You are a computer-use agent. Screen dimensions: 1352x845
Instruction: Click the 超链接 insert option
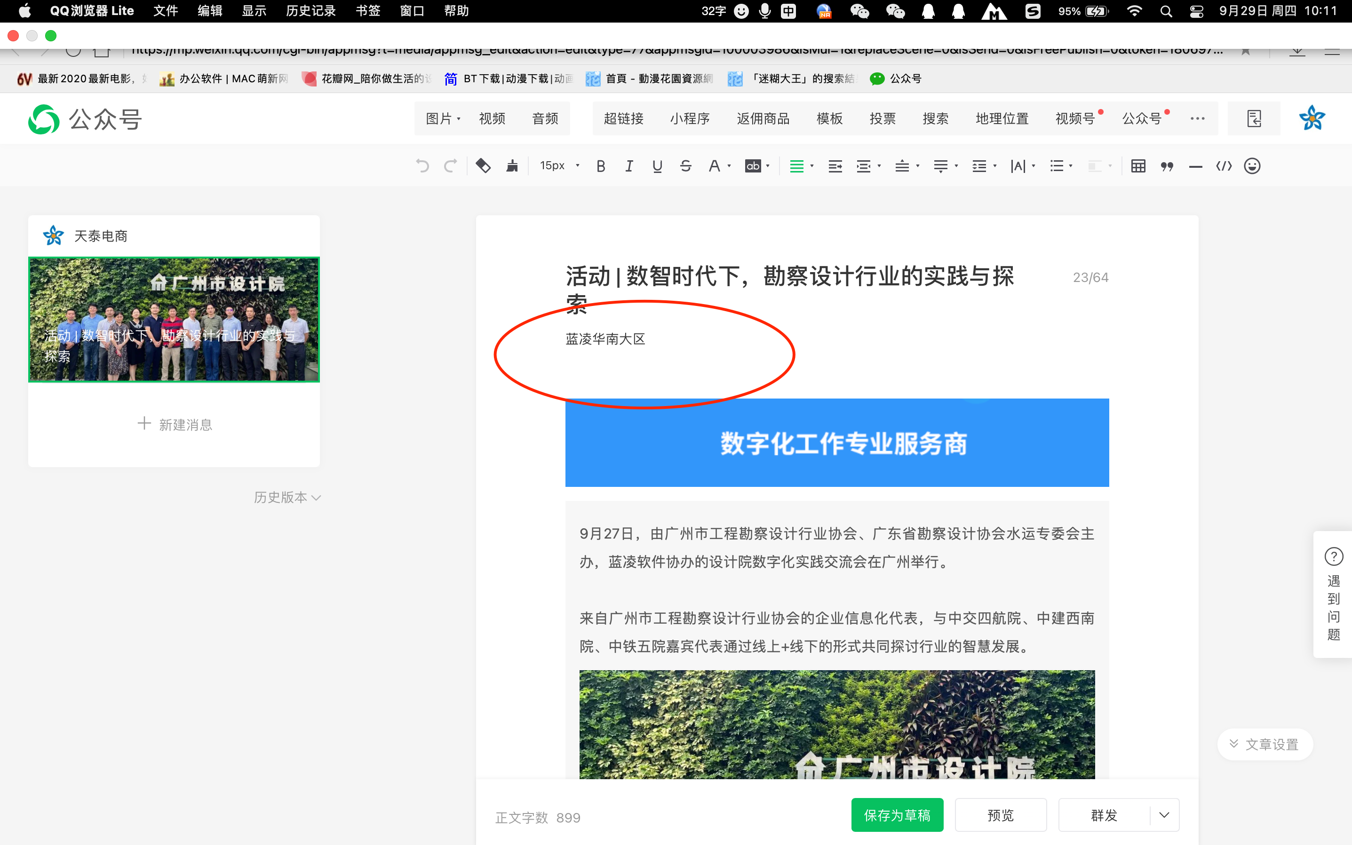pyautogui.click(x=624, y=118)
